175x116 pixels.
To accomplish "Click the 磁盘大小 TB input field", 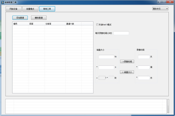I will [106, 57].
